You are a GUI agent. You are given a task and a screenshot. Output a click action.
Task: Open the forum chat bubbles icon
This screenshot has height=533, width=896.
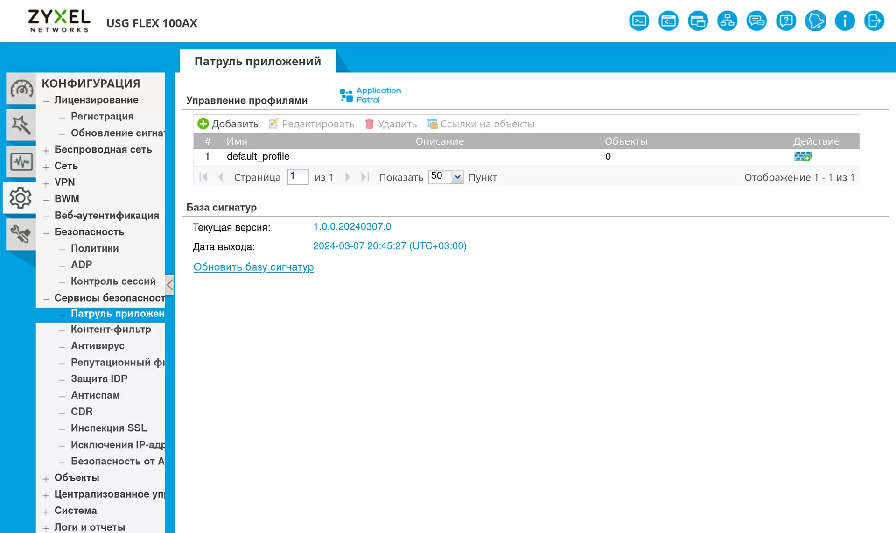pyautogui.click(x=756, y=21)
